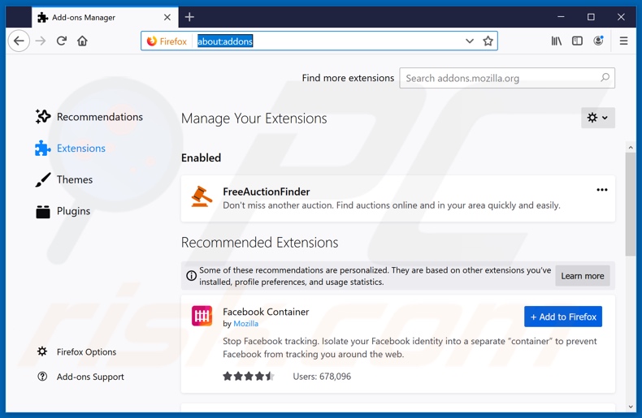
Task: Open the Firefox home page icon
Action: [x=82, y=41]
